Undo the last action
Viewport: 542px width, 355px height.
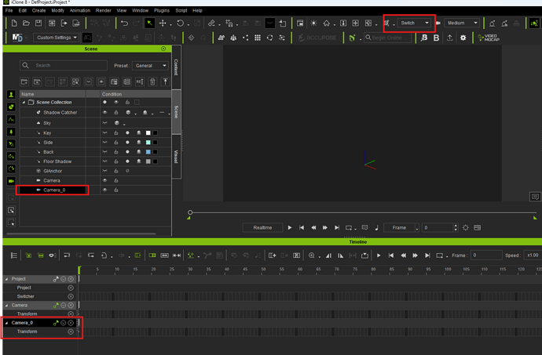click(124, 23)
